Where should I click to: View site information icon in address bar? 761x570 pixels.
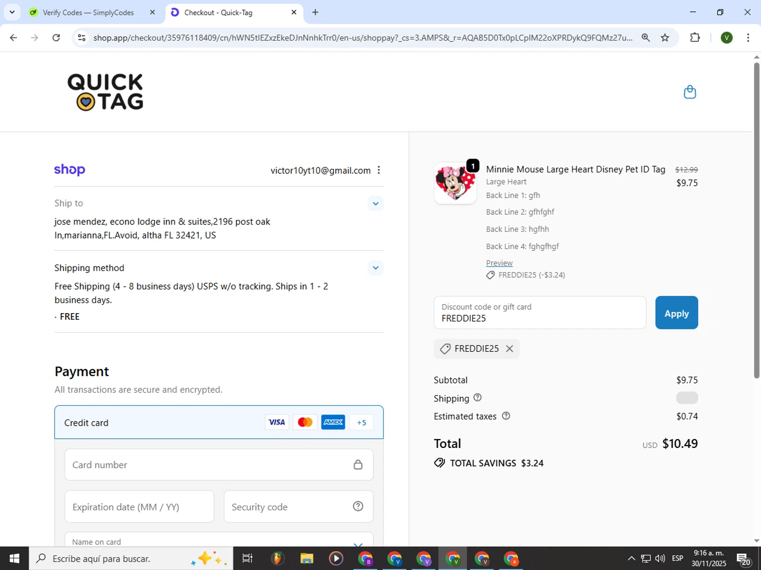(82, 37)
